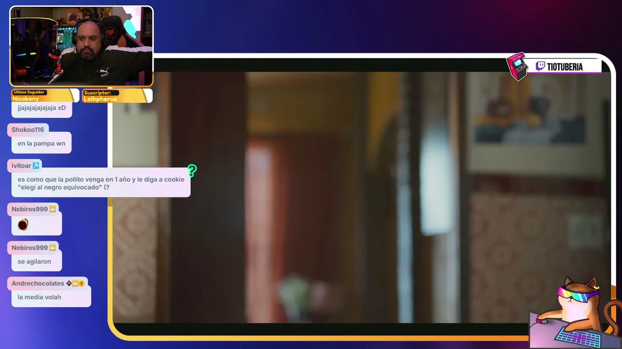Click the Twitch logo beside TIOTUBERIA
This screenshot has width=622, height=349.
coord(540,66)
